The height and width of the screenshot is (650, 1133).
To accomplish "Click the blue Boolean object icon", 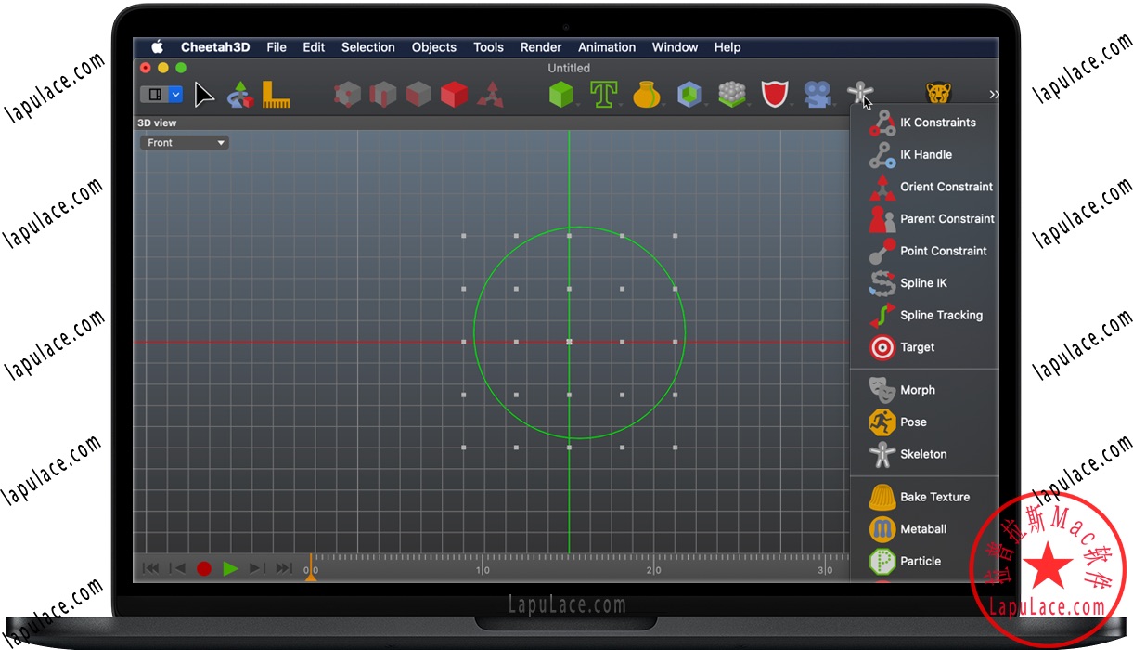I will 689,93.
